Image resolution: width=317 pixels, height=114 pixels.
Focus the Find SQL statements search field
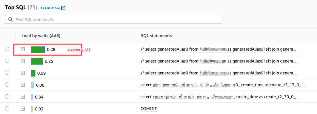point(114,20)
